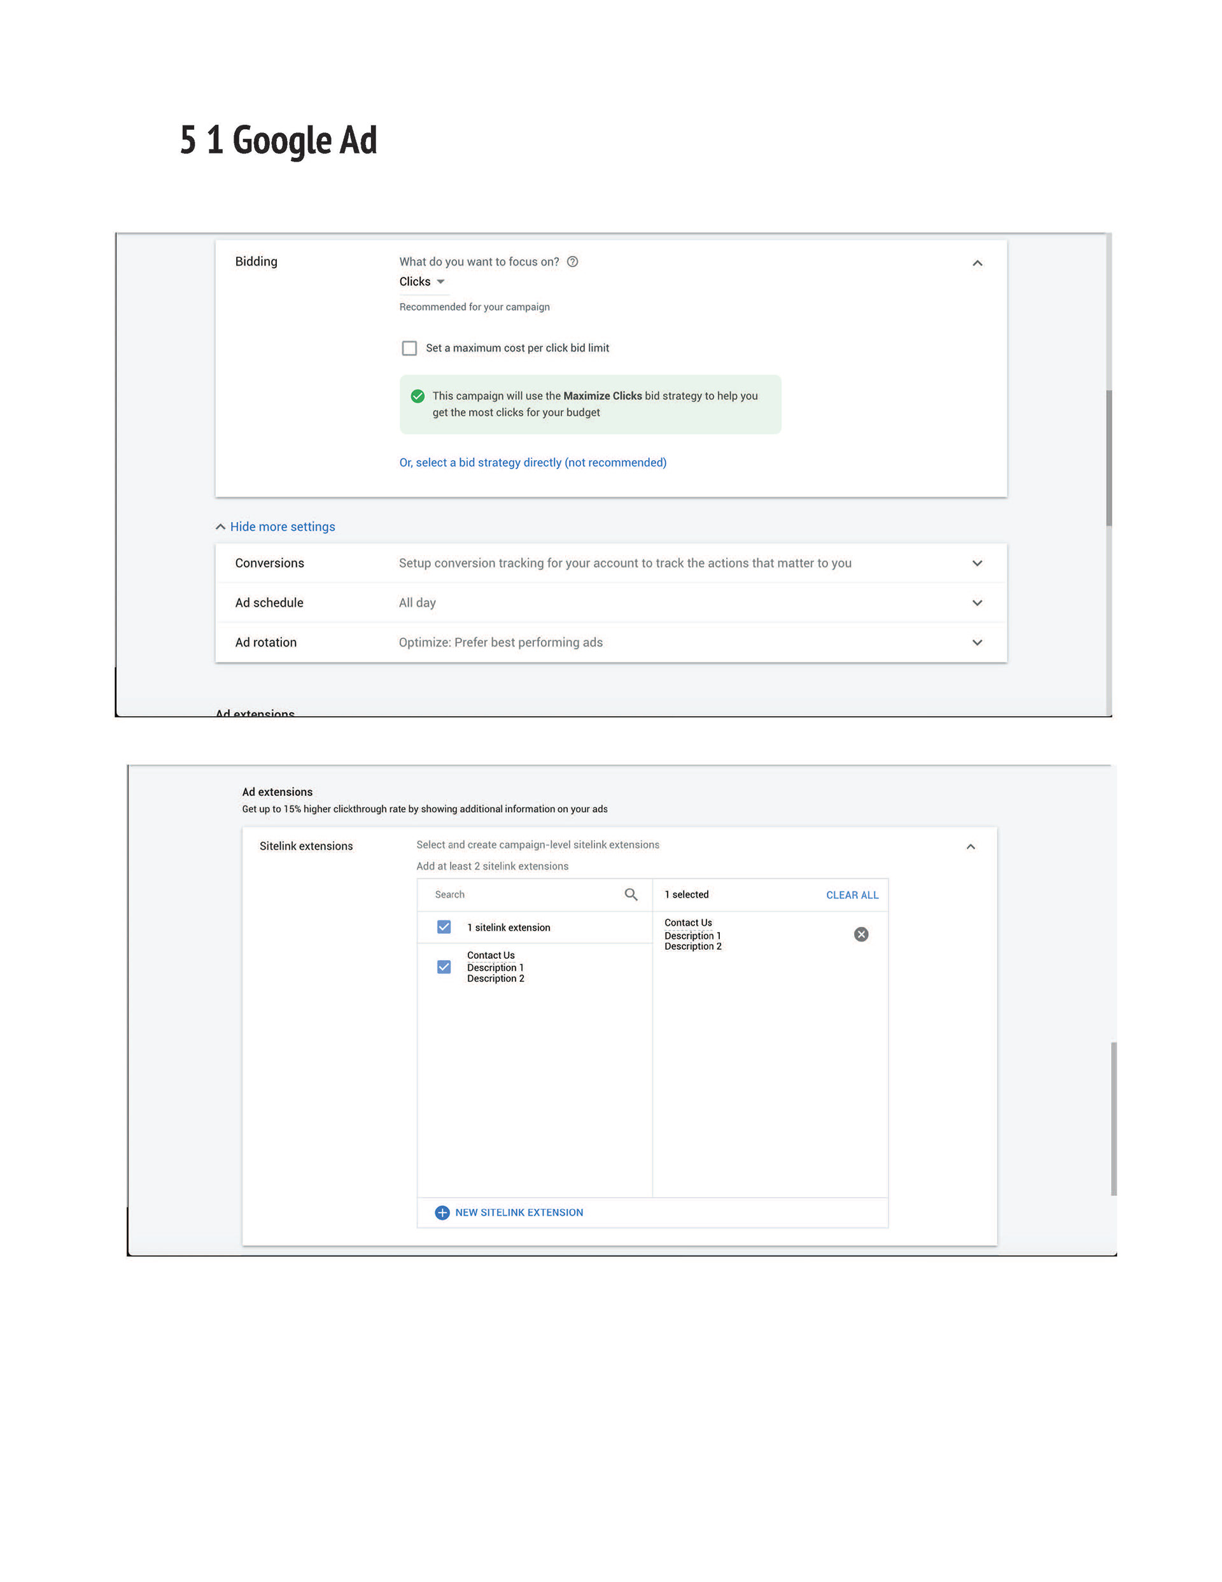
Task: Click the search magnifier icon in sitelink list
Action: (x=631, y=894)
